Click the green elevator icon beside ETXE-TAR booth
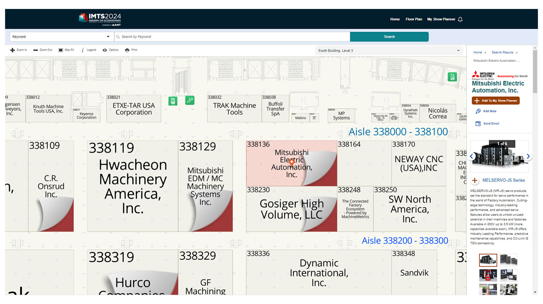This screenshot has width=543, height=304. [173, 101]
